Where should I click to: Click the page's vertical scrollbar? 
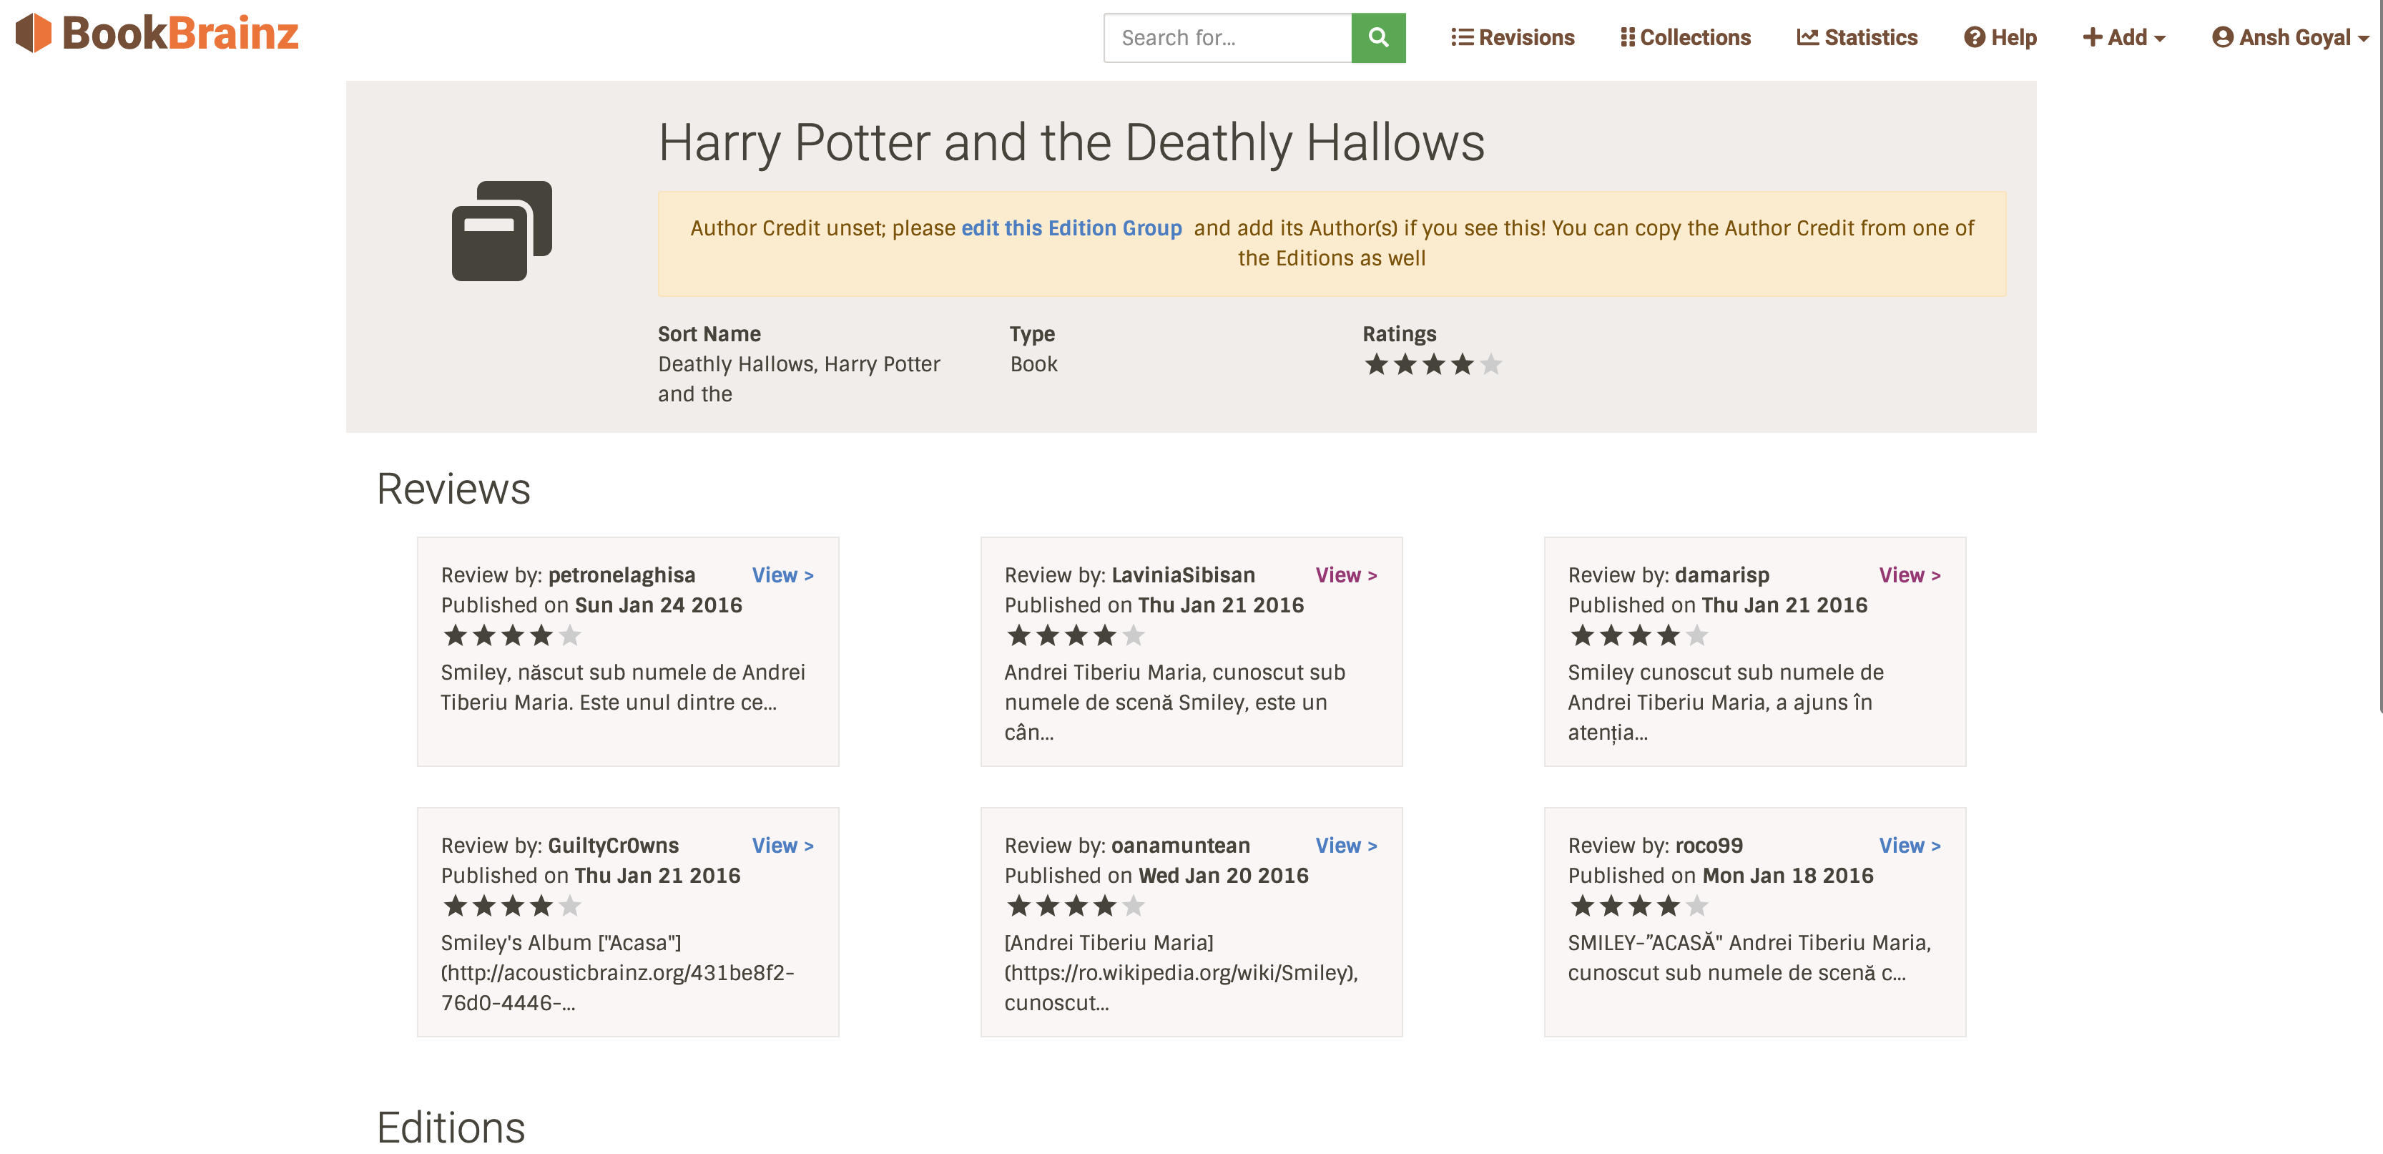2379,356
